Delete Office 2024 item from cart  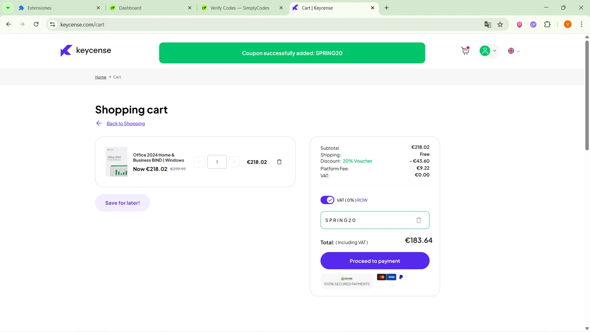point(279,162)
